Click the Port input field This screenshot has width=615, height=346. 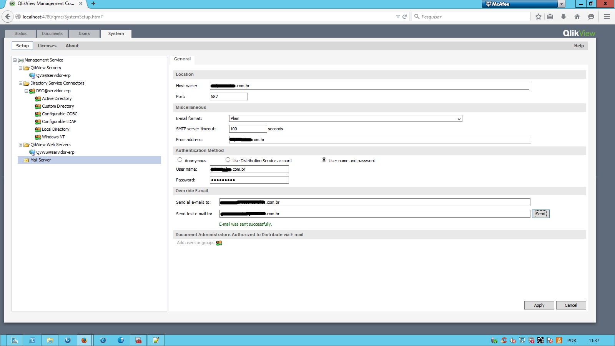point(229,96)
